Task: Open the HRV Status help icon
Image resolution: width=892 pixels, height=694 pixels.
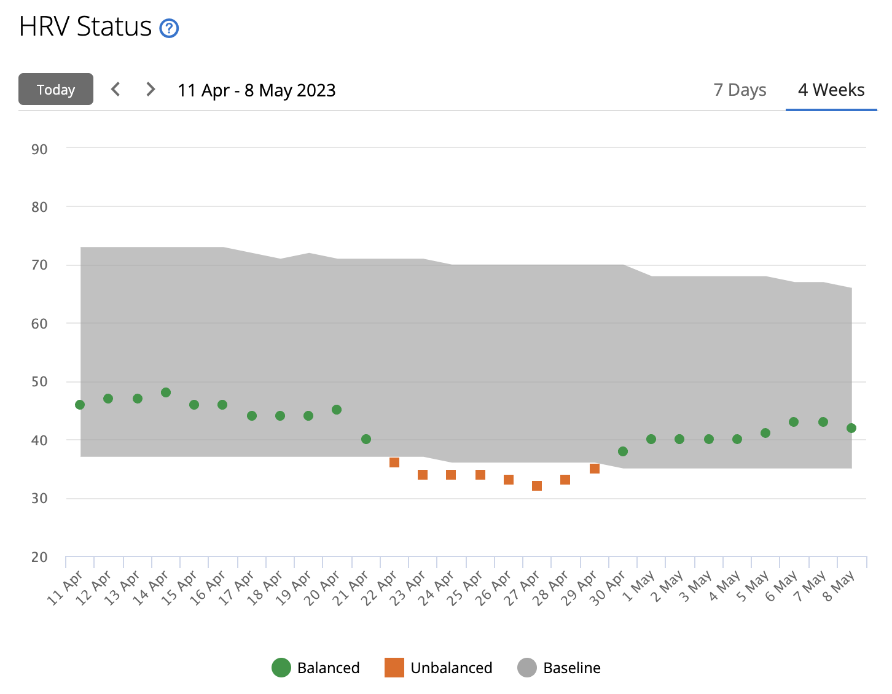Action: point(169,28)
